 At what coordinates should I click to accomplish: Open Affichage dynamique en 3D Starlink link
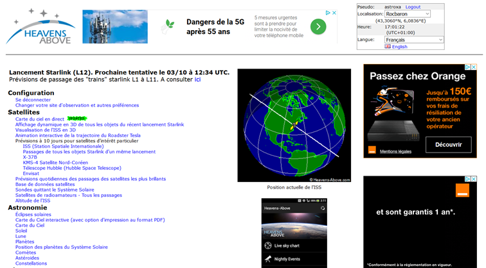100,124
